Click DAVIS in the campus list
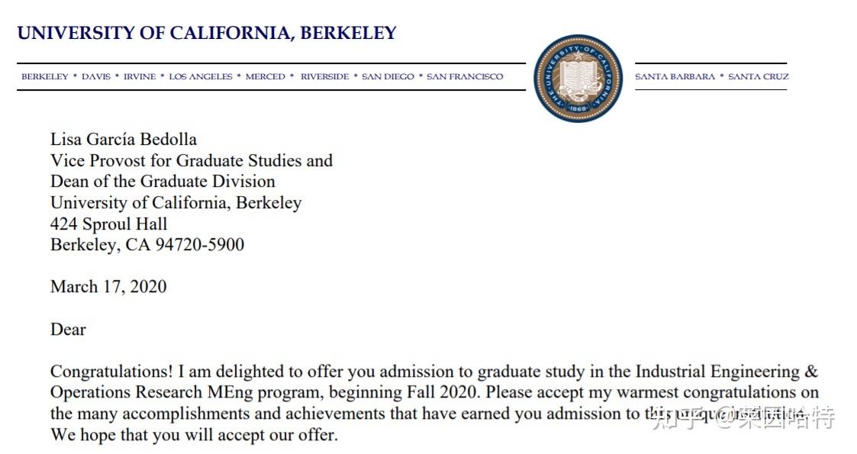 [96, 77]
